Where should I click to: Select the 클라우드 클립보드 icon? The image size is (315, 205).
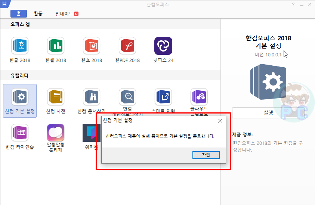[x=199, y=97]
